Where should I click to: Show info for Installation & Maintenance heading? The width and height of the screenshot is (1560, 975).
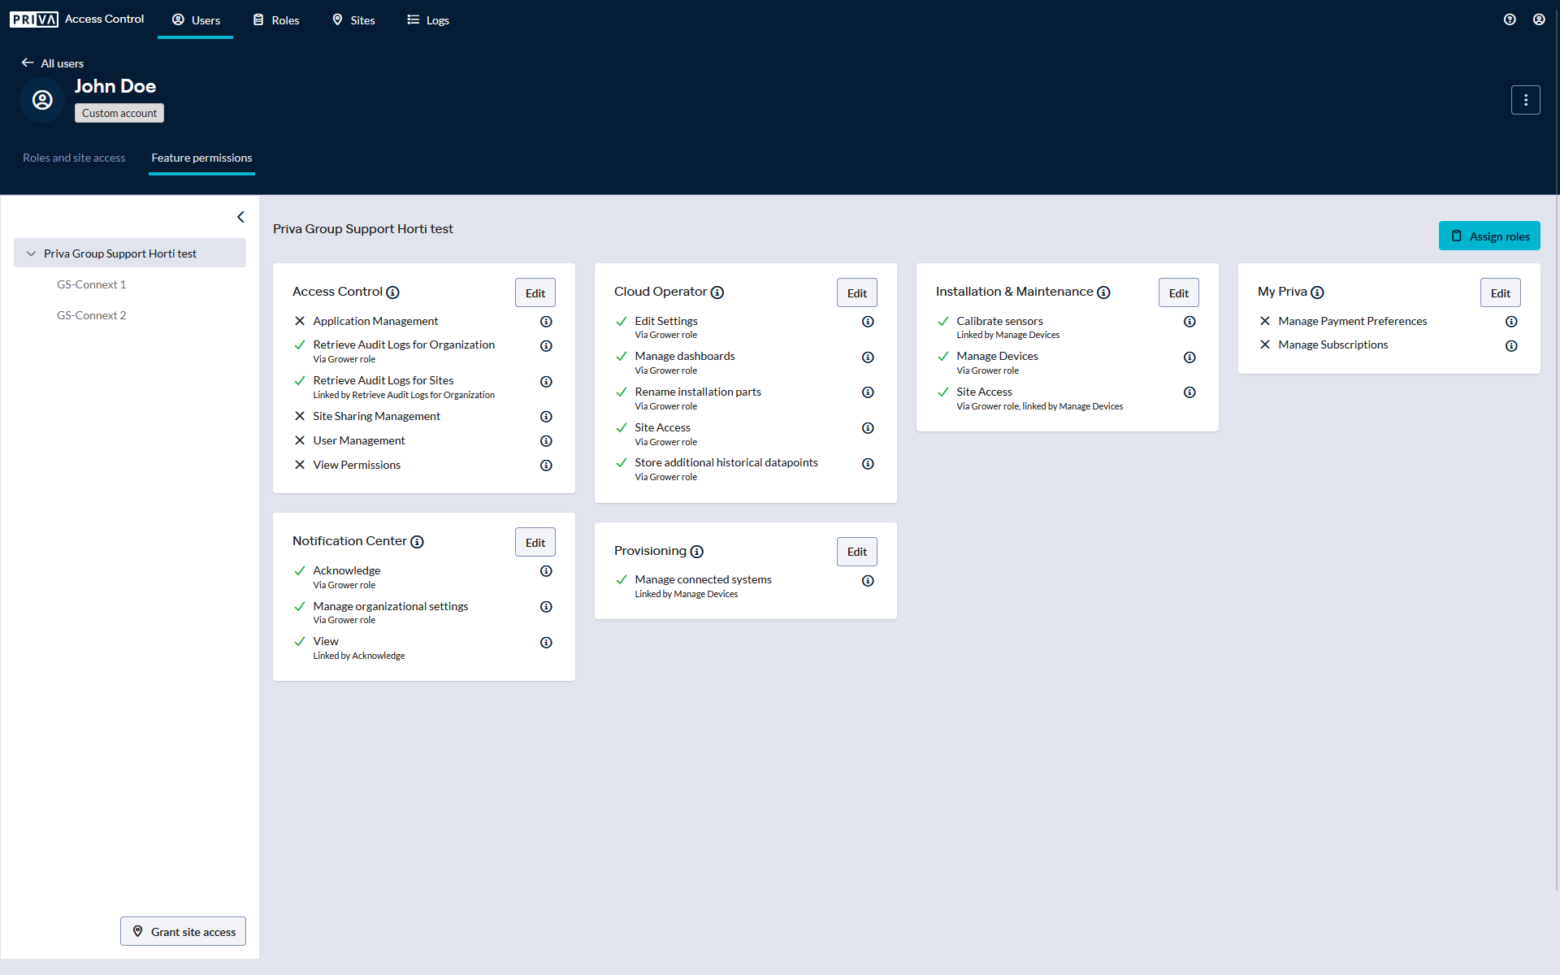click(x=1103, y=292)
